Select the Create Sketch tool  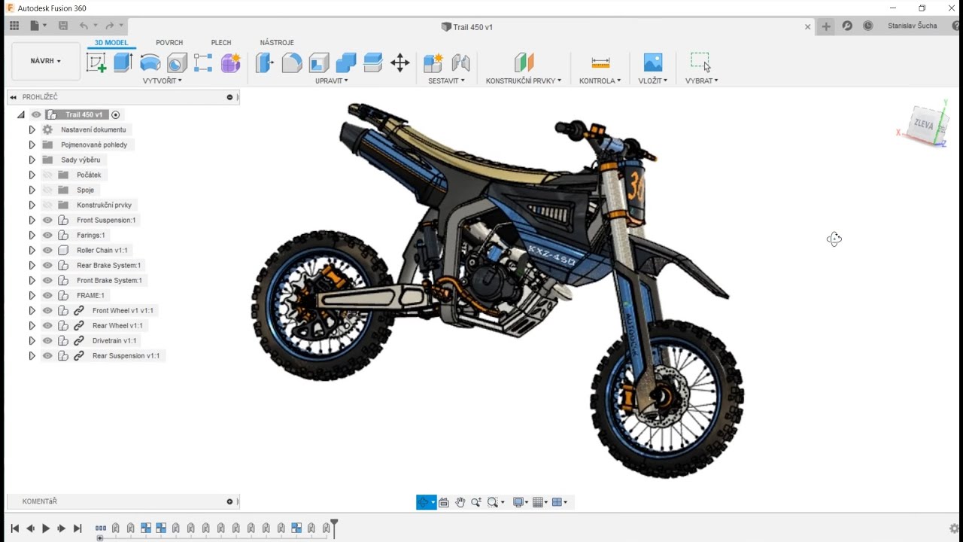tap(96, 62)
